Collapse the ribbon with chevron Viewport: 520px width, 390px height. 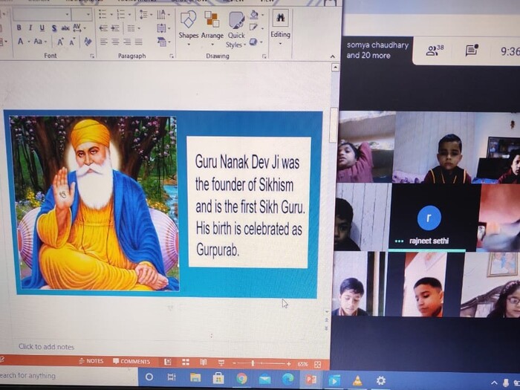pos(333,56)
